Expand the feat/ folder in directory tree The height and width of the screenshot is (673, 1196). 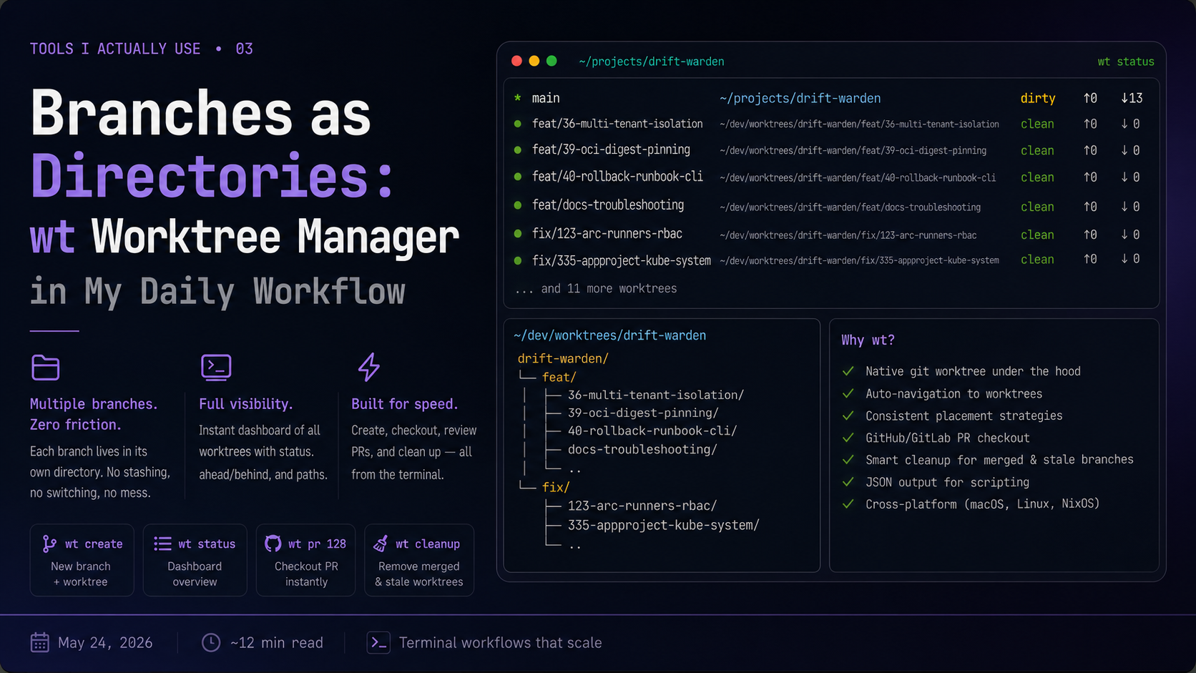pos(559,377)
